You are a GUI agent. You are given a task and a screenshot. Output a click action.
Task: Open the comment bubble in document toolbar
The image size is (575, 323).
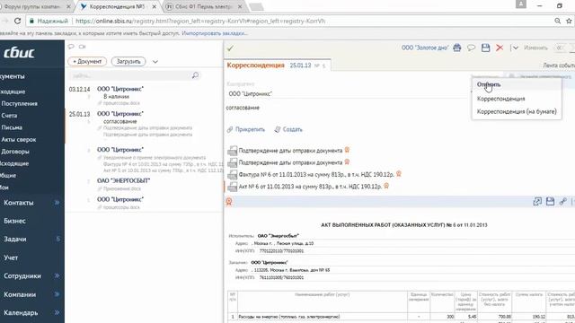pos(471,48)
